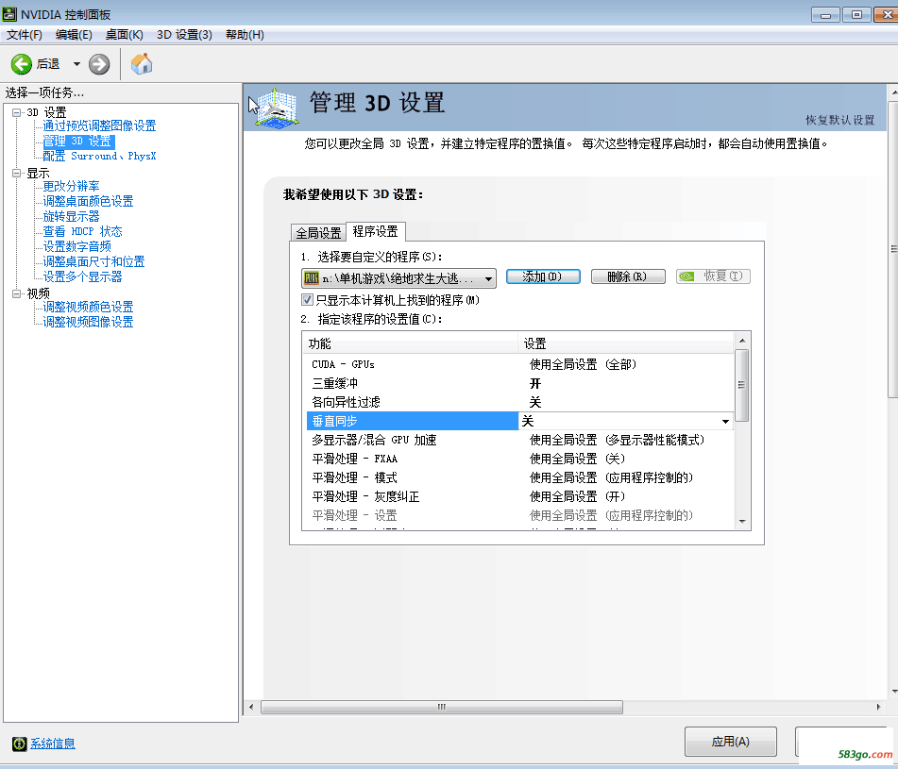Open 调整视频颜色设置 tree item
The image size is (898, 769).
pyautogui.click(x=88, y=308)
